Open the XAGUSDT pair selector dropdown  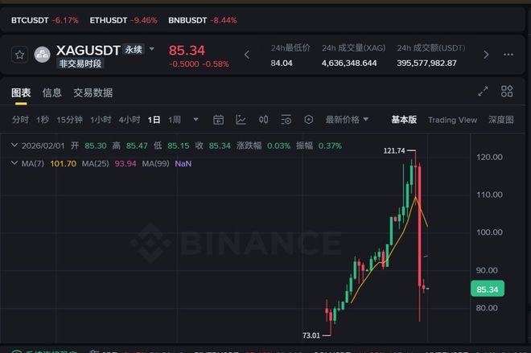152,48
